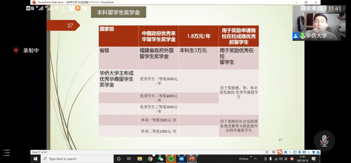
Task: Click the slide number 27 arrow tag
Action: coord(63,25)
